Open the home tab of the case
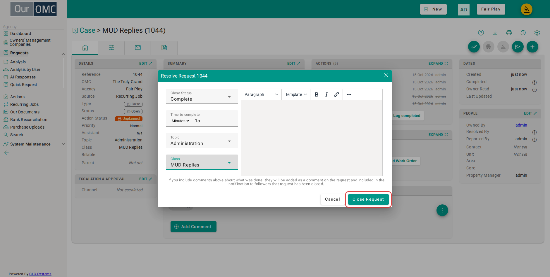This screenshot has height=277, width=550. point(85,48)
